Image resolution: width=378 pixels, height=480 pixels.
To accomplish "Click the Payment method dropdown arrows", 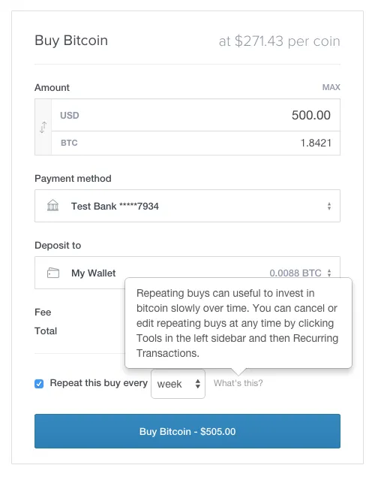I will 329,206.
